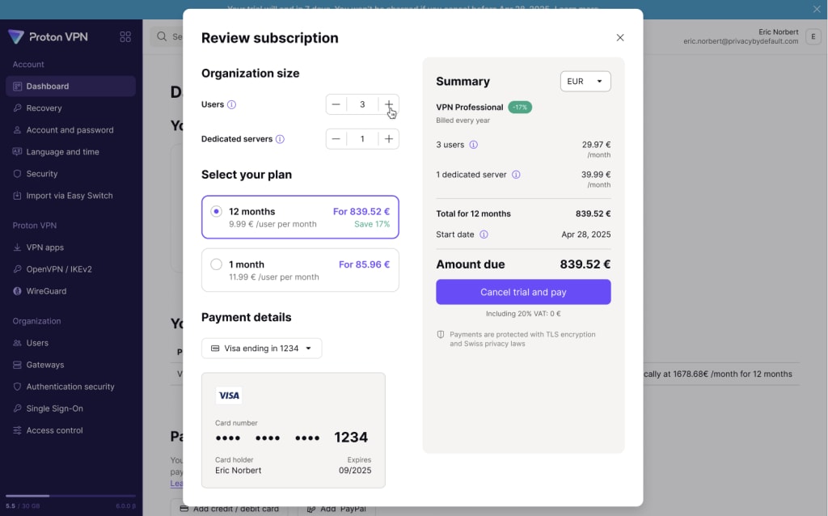The image size is (828, 516).
Task: Click the Save 17% label
Action: coord(372,224)
